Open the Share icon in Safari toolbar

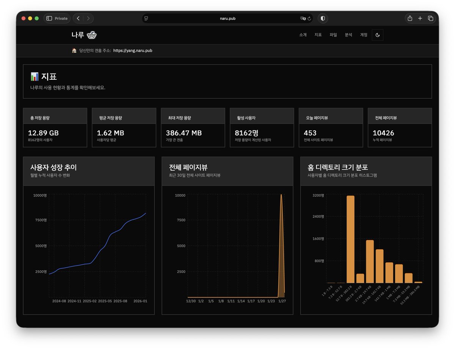click(x=410, y=18)
